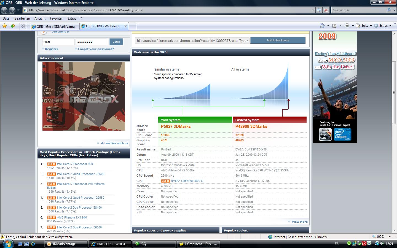
Task: Open the Ansicht menu
Action: [x=40, y=18]
